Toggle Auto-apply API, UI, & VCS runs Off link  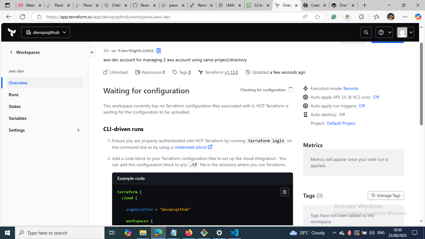(x=376, y=97)
